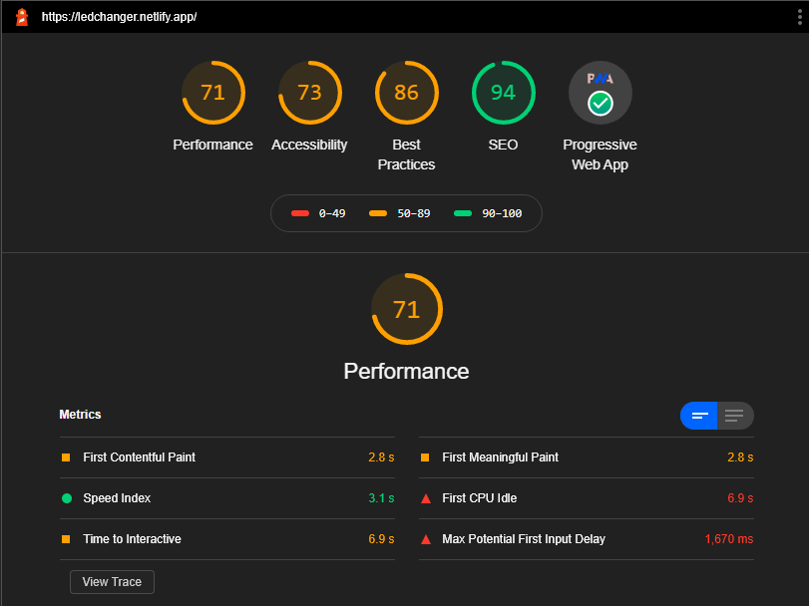This screenshot has width=809, height=606.
Task: Select the Progressive Web App label
Action: pos(601,154)
